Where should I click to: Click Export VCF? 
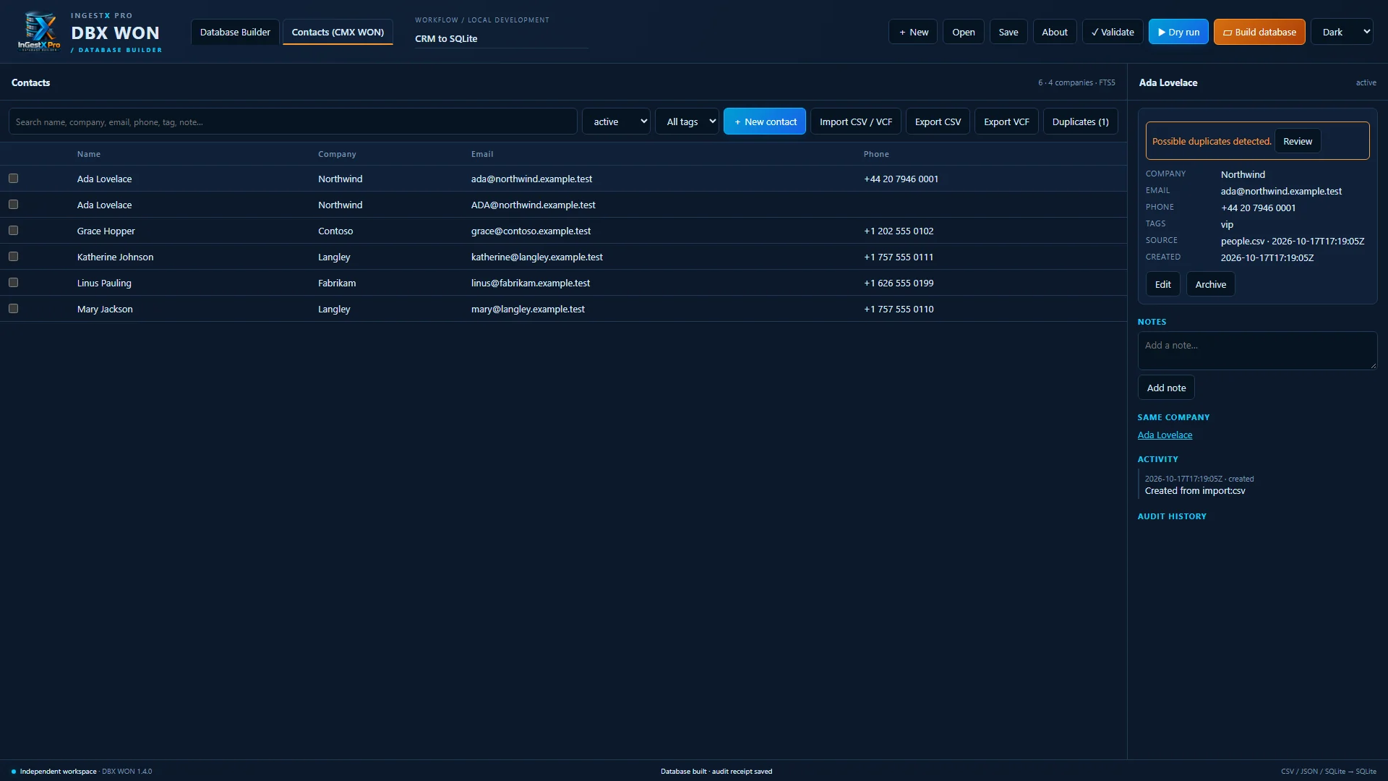pos(1006,121)
